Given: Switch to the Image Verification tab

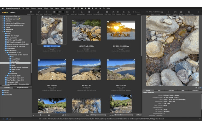Looking at the screenshot, I should click(23, 88).
